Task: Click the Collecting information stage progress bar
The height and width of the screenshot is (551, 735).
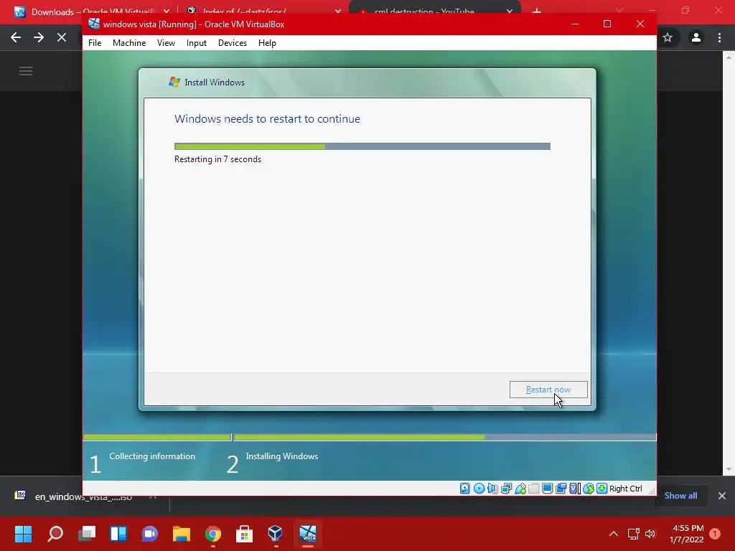Action: [x=157, y=437]
